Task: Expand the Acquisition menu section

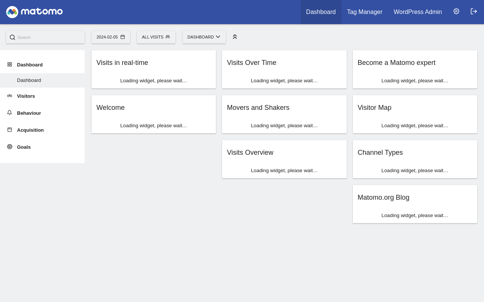Action: point(30,130)
